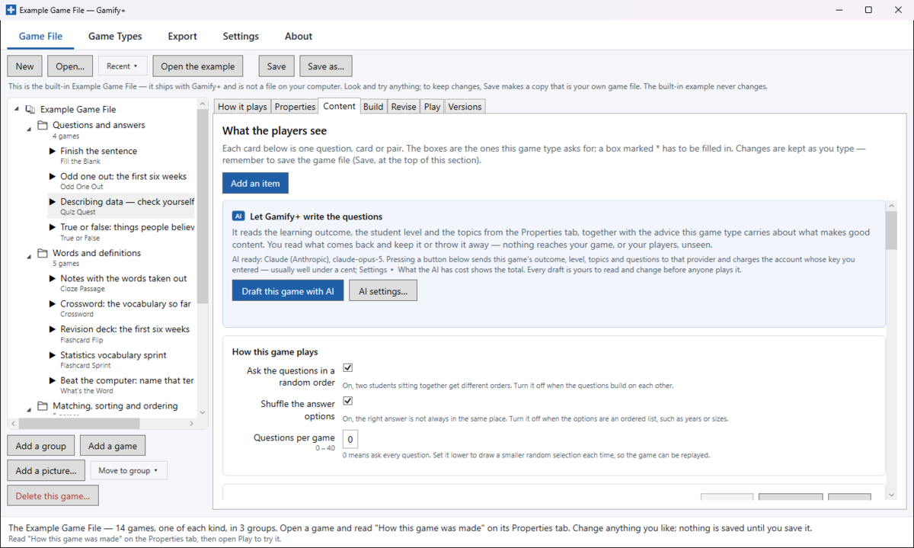Open AI settings...

coord(383,291)
